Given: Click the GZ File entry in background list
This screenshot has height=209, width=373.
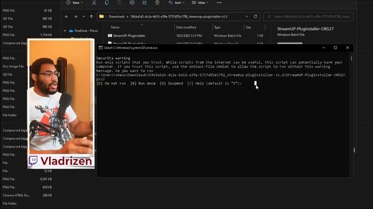Looking at the screenshot, I should (x=8, y=74).
